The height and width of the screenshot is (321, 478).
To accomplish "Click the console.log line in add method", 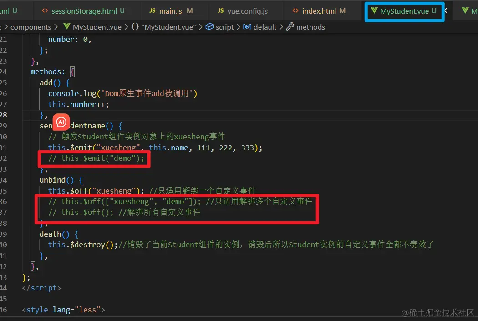I will 122,94.
